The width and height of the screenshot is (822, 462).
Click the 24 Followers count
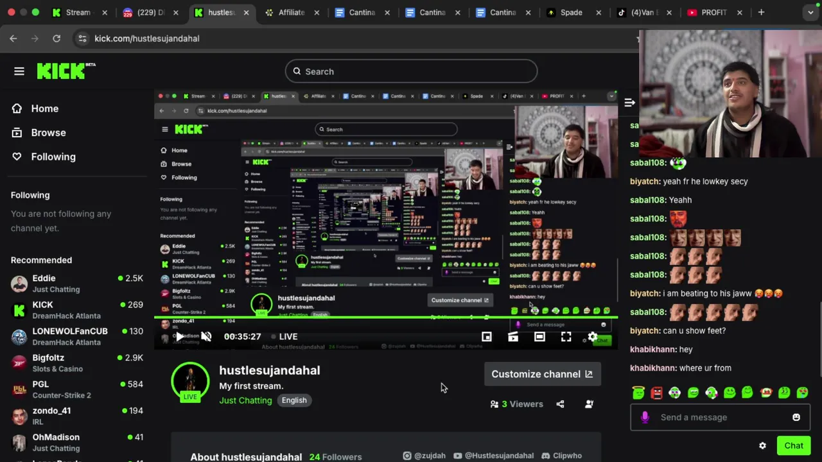click(335, 457)
